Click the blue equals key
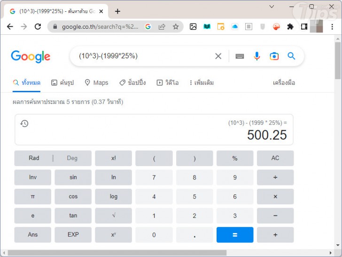The image size is (342, 257). click(235, 235)
